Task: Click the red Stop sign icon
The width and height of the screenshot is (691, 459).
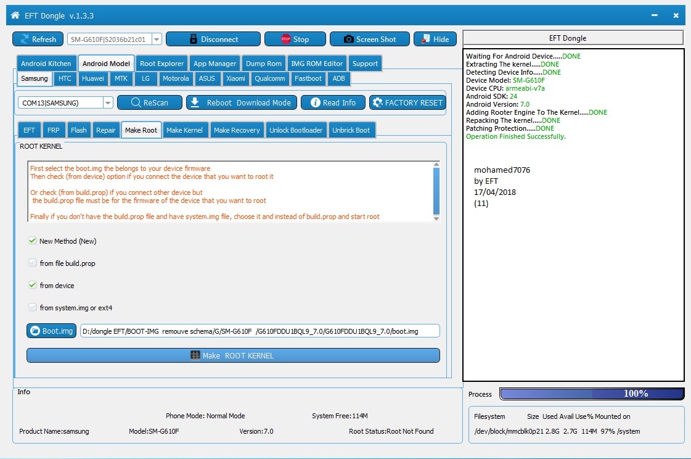Action: coord(285,39)
